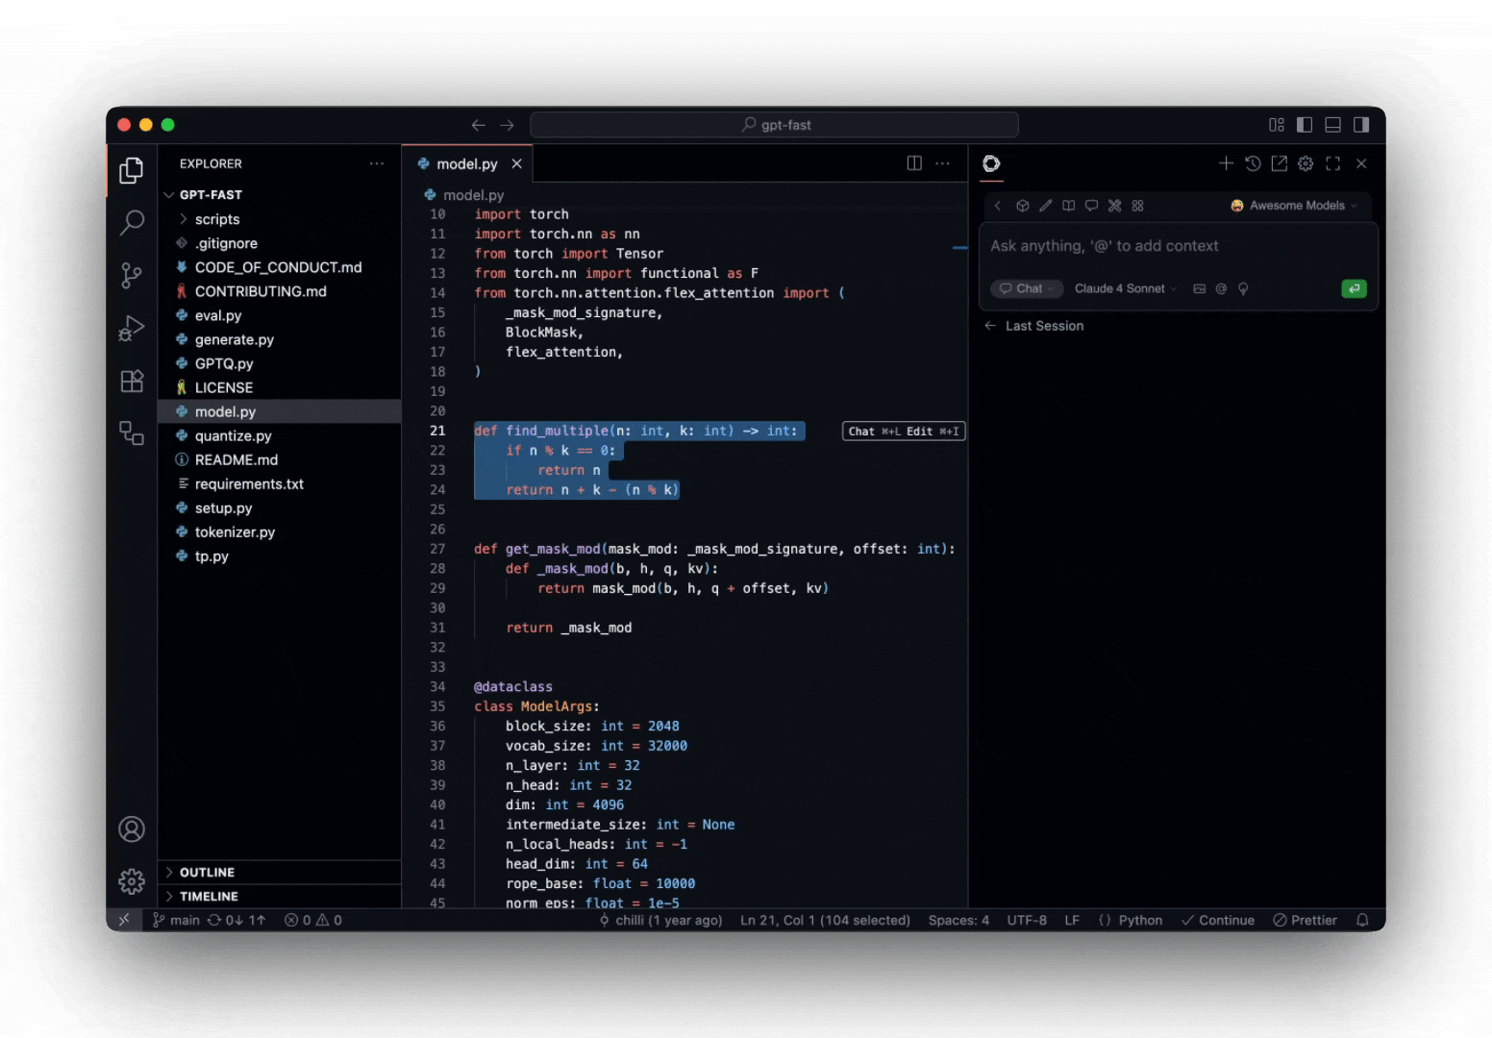The height and width of the screenshot is (1038, 1492).
Task: Open the Chat mode selector button
Action: tap(1026, 288)
